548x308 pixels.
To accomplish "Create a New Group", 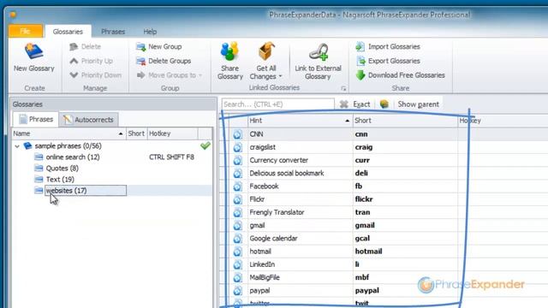I will (x=158, y=46).
